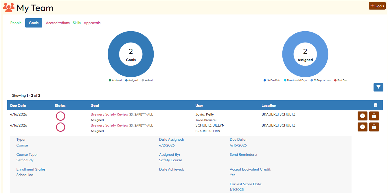Waive Kelly Jovia's goal with minus icon
This screenshot has width=388, height=194.
tap(362, 116)
